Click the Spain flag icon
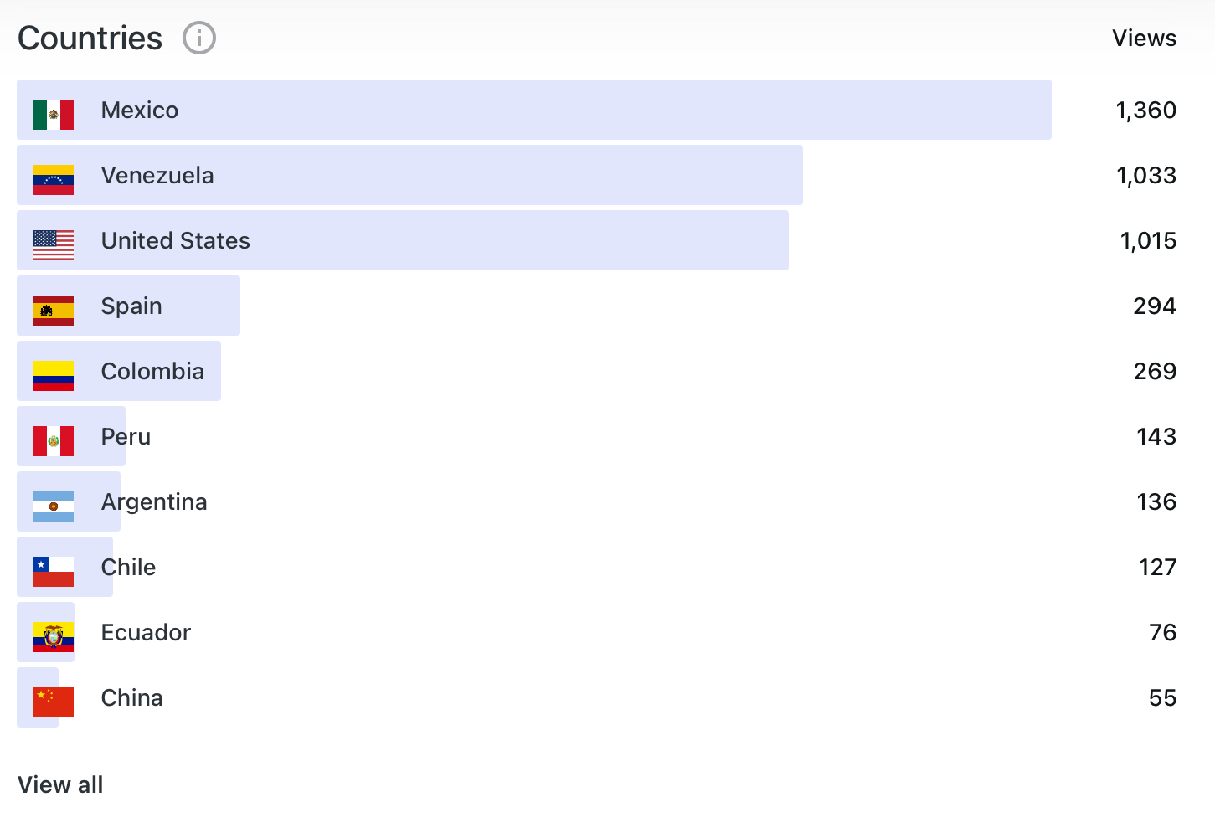The height and width of the screenshot is (833, 1215). 54,311
